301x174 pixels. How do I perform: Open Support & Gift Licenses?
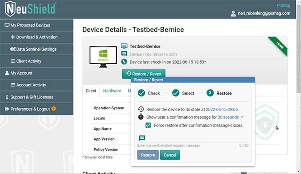[x=37, y=97]
